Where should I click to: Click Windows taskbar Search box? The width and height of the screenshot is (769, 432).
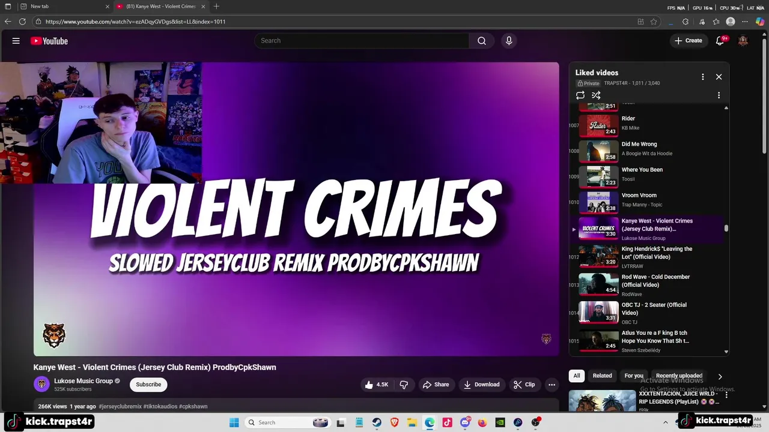coord(288,422)
